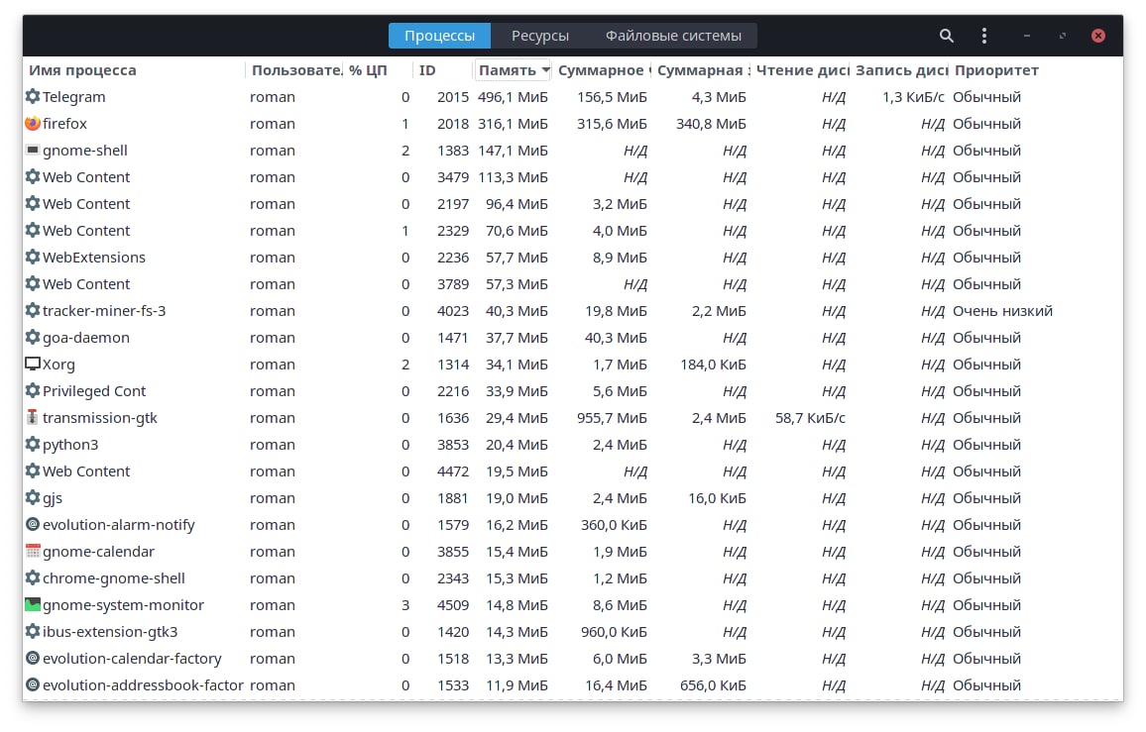Click the 955,7 МиБ cell for transmission-gtk
The image size is (1146, 732).
pos(612,418)
